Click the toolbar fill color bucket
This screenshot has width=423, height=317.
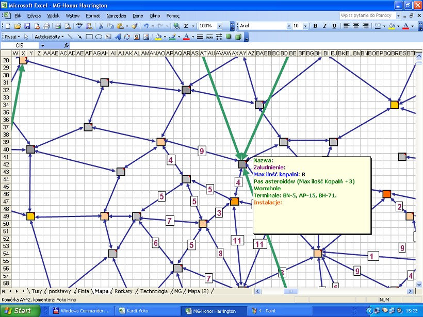(x=392, y=26)
